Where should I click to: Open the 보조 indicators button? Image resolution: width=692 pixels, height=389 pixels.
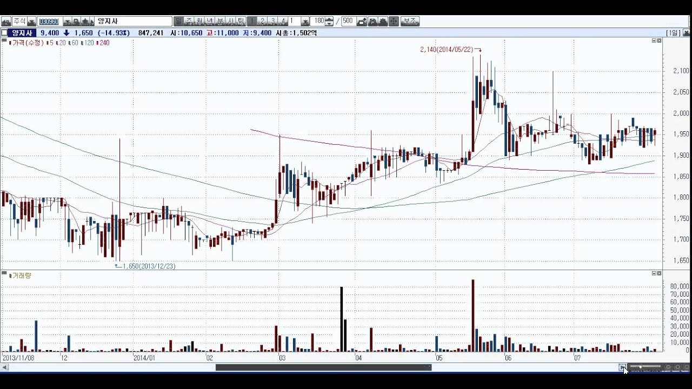coord(410,22)
